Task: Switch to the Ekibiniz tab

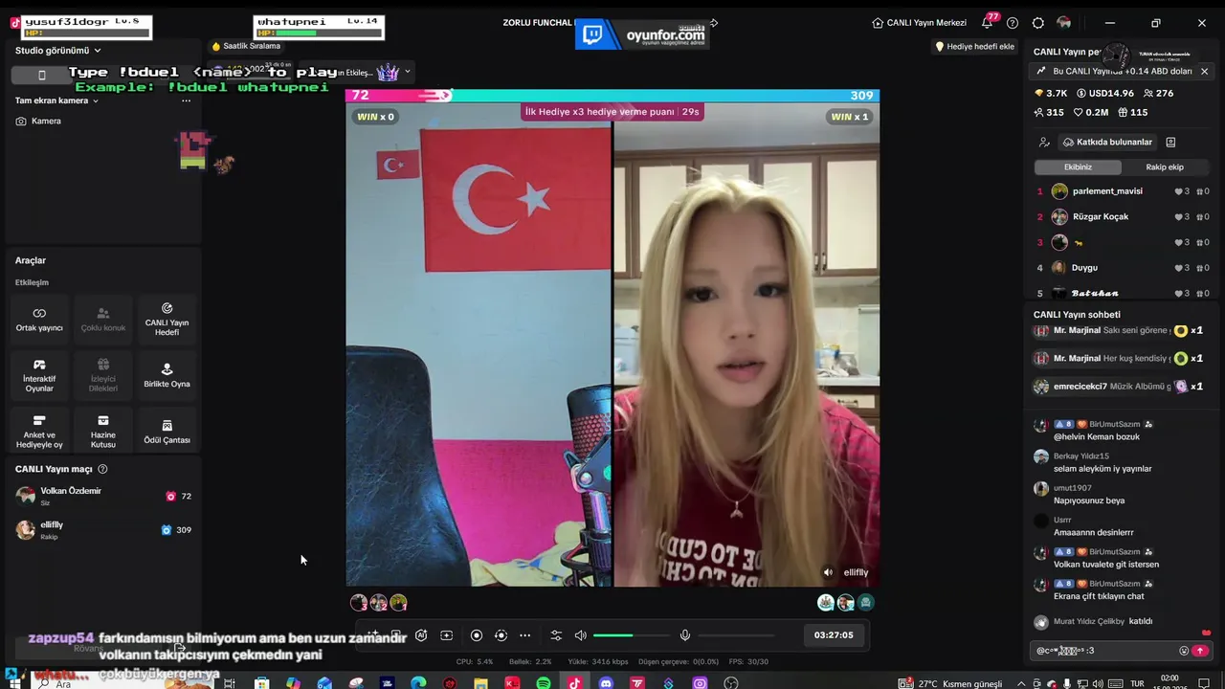Action: pyautogui.click(x=1078, y=167)
